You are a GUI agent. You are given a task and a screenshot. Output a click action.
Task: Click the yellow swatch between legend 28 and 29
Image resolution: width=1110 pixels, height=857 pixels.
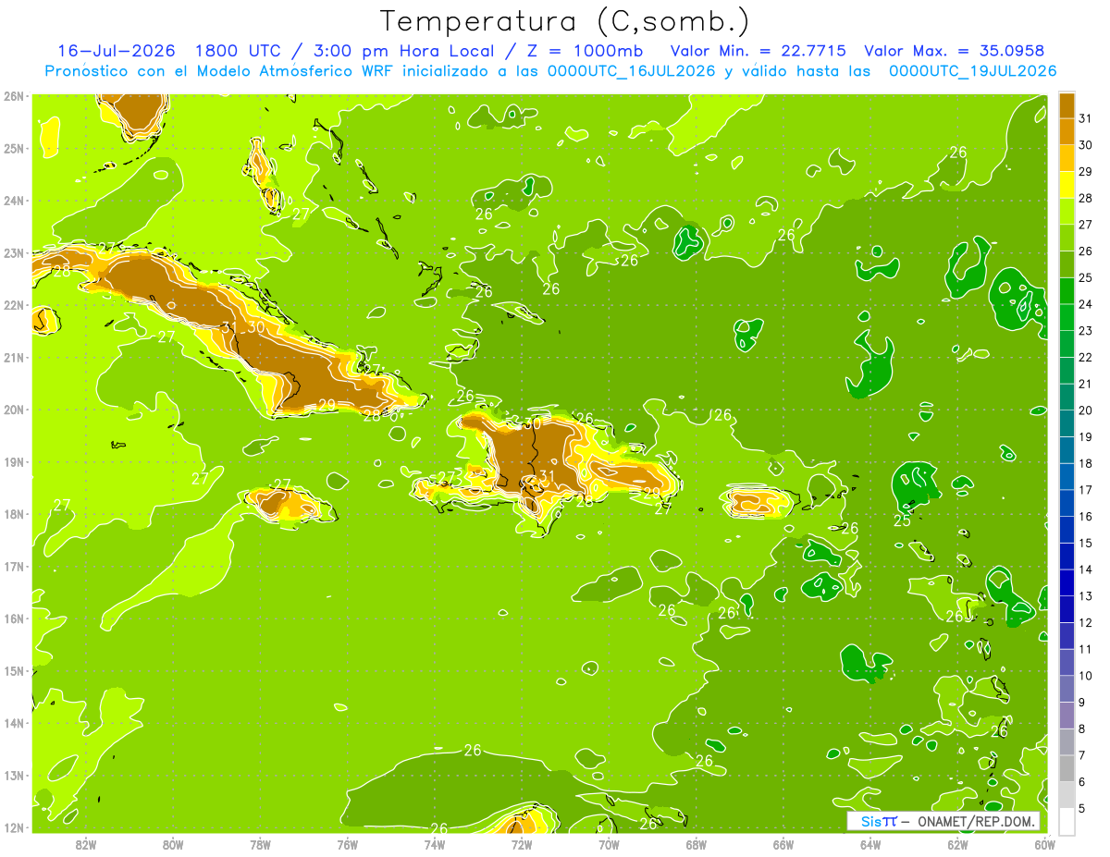coord(1067,185)
